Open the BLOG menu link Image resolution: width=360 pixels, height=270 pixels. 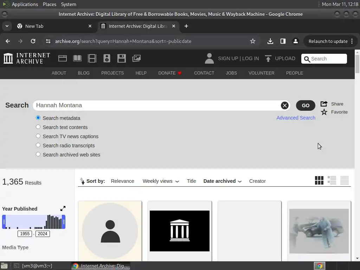point(84,73)
